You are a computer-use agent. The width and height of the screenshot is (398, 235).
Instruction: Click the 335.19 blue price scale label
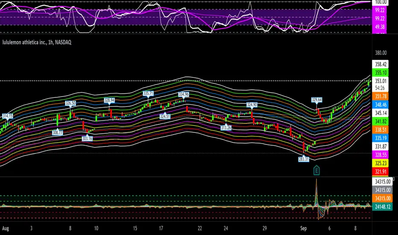tap(380, 138)
